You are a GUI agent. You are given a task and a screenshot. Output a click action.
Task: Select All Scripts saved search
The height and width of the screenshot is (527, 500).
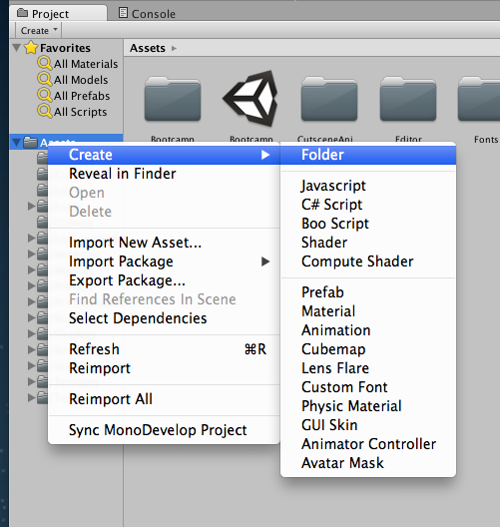80,112
